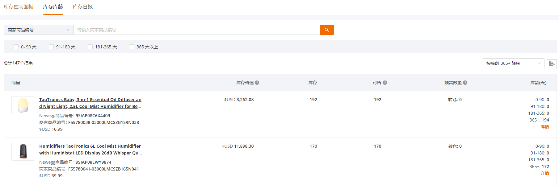Image resolution: width=559 pixels, height=185 pixels.
Task: Click the price $USD 16.99
Action: [x=51, y=129]
